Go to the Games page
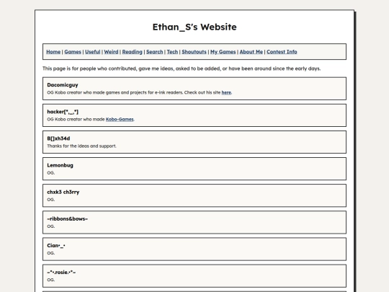The image size is (389, 292). click(x=73, y=52)
